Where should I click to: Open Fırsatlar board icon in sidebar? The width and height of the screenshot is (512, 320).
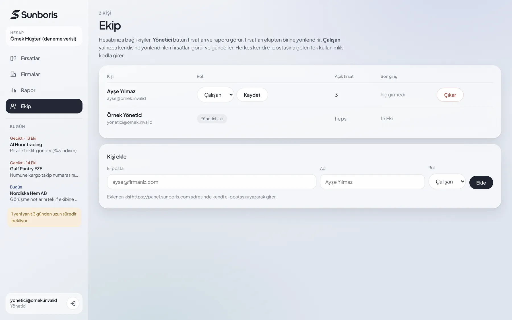tap(13, 58)
